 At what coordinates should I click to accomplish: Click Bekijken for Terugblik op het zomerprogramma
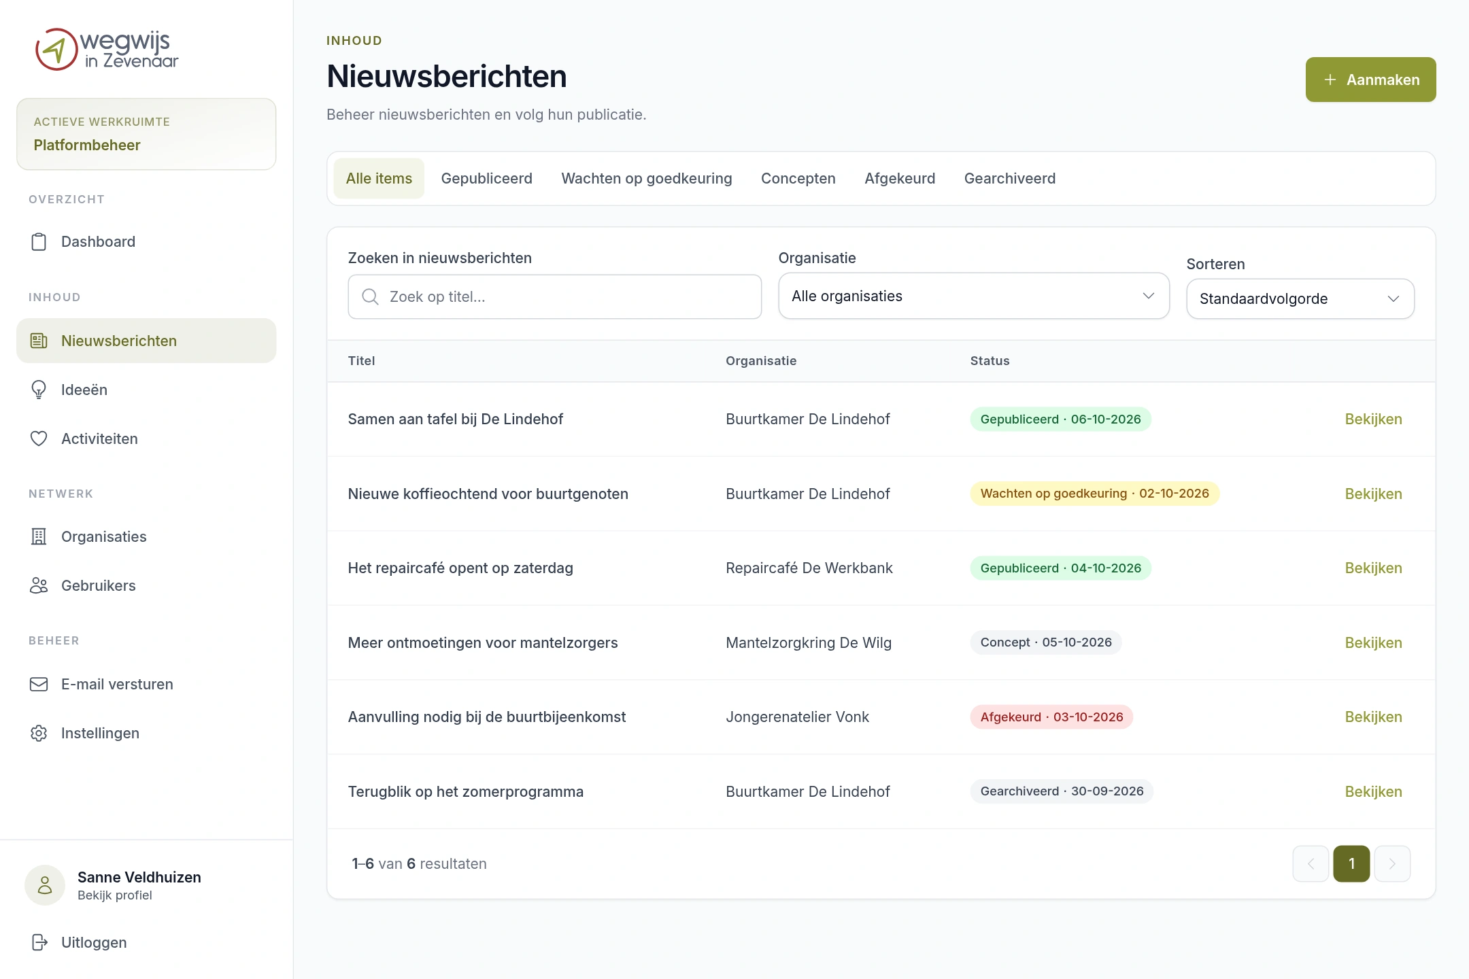pyautogui.click(x=1373, y=792)
